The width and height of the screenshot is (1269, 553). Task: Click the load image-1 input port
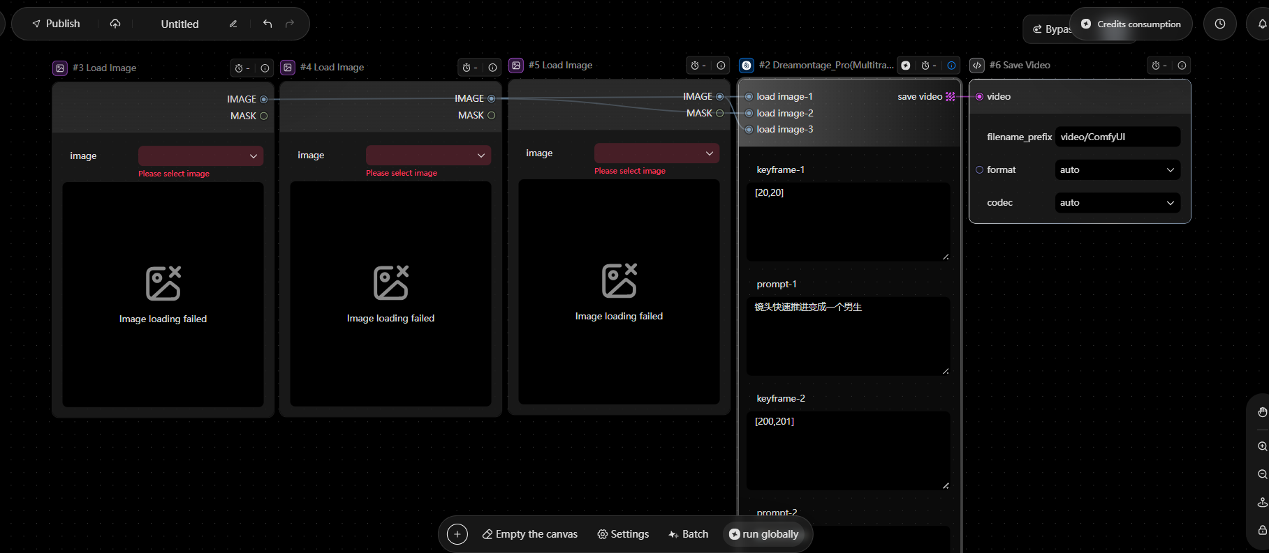click(749, 96)
